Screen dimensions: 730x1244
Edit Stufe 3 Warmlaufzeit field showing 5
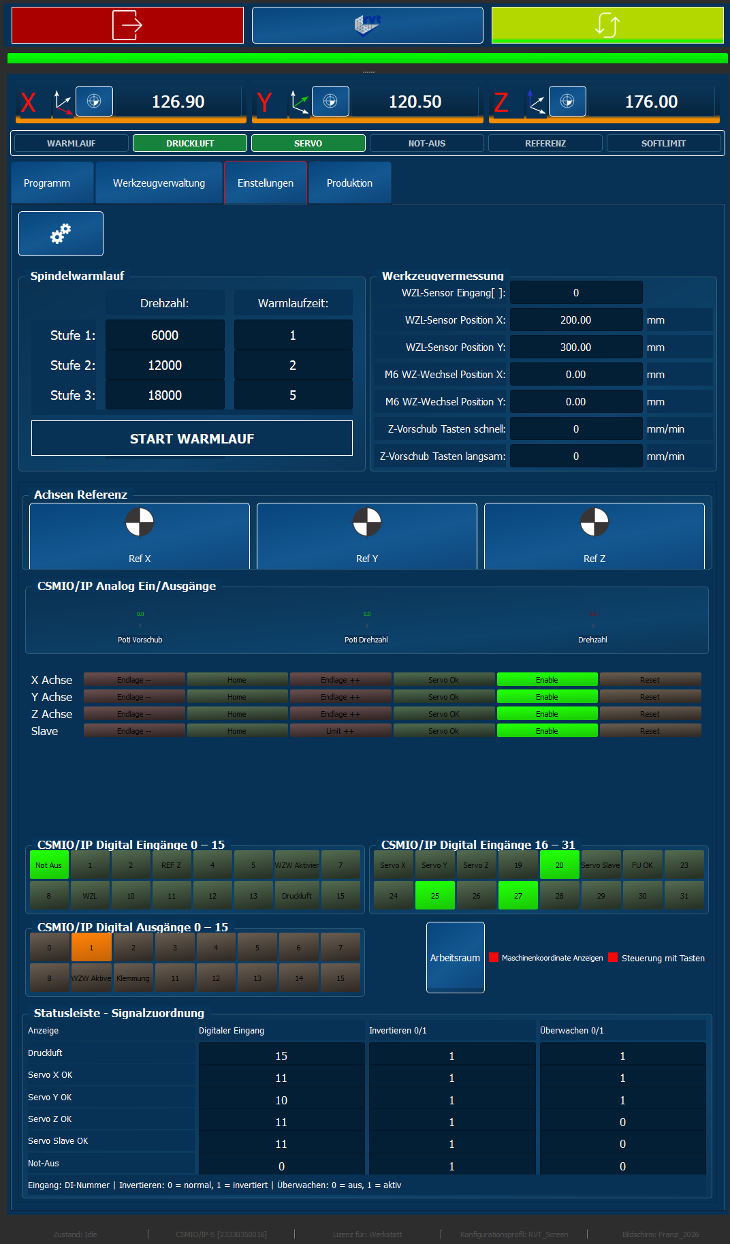click(x=293, y=395)
